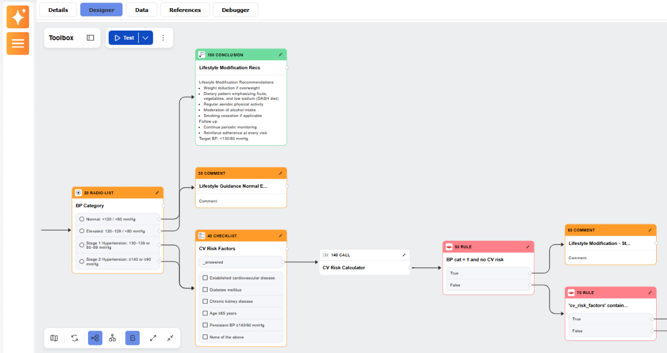Click the CV Risk Factors title
The image size is (667, 353).
[217, 249]
